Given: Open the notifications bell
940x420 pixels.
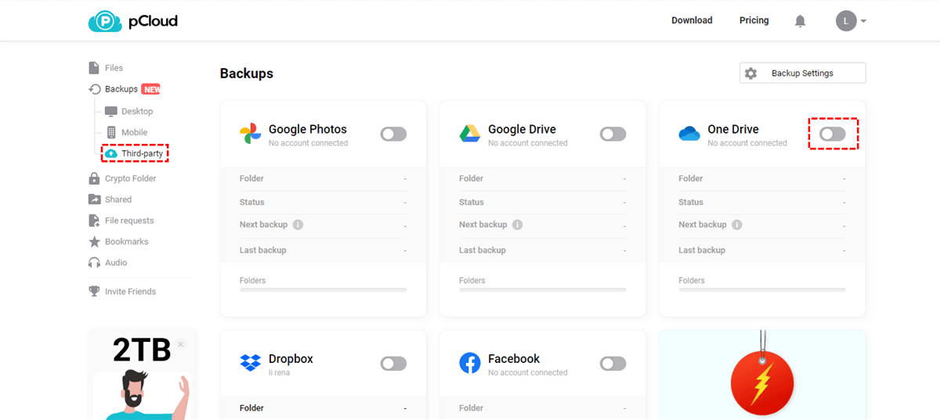Looking at the screenshot, I should 800,21.
